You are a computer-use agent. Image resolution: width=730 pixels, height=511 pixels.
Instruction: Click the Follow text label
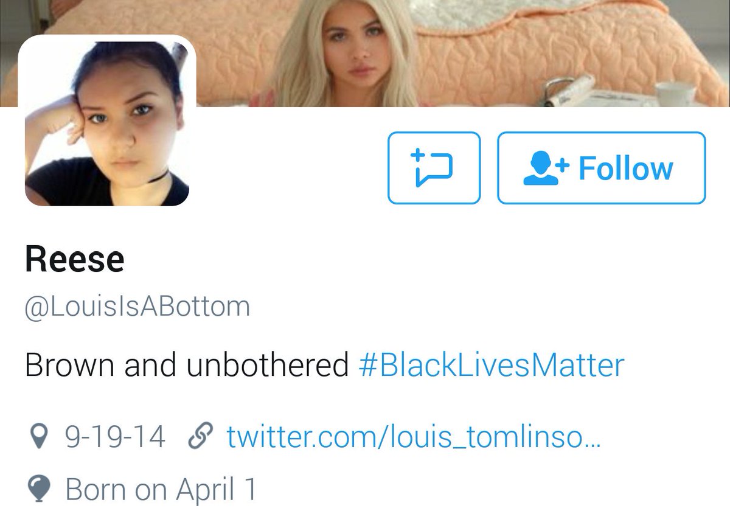(x=626, y=169)
